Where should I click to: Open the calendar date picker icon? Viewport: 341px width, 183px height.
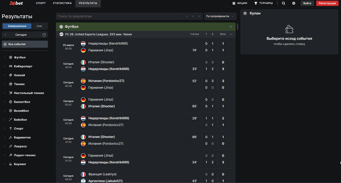click(x=44, y=35)
